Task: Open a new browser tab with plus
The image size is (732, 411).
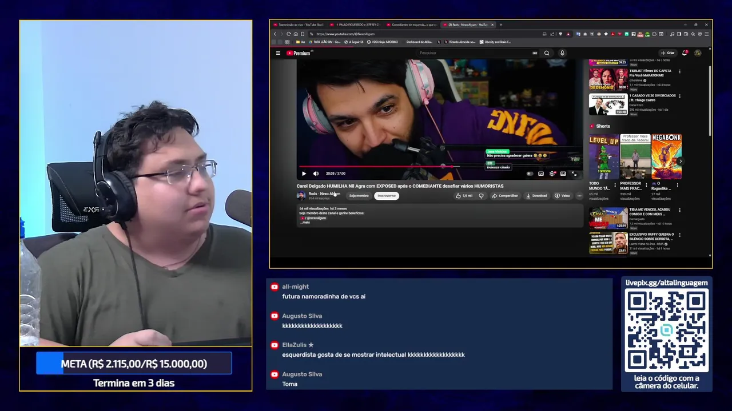Action: point(500,25)
